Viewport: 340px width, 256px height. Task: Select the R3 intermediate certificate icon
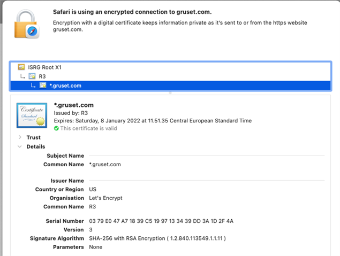(32, 76)
